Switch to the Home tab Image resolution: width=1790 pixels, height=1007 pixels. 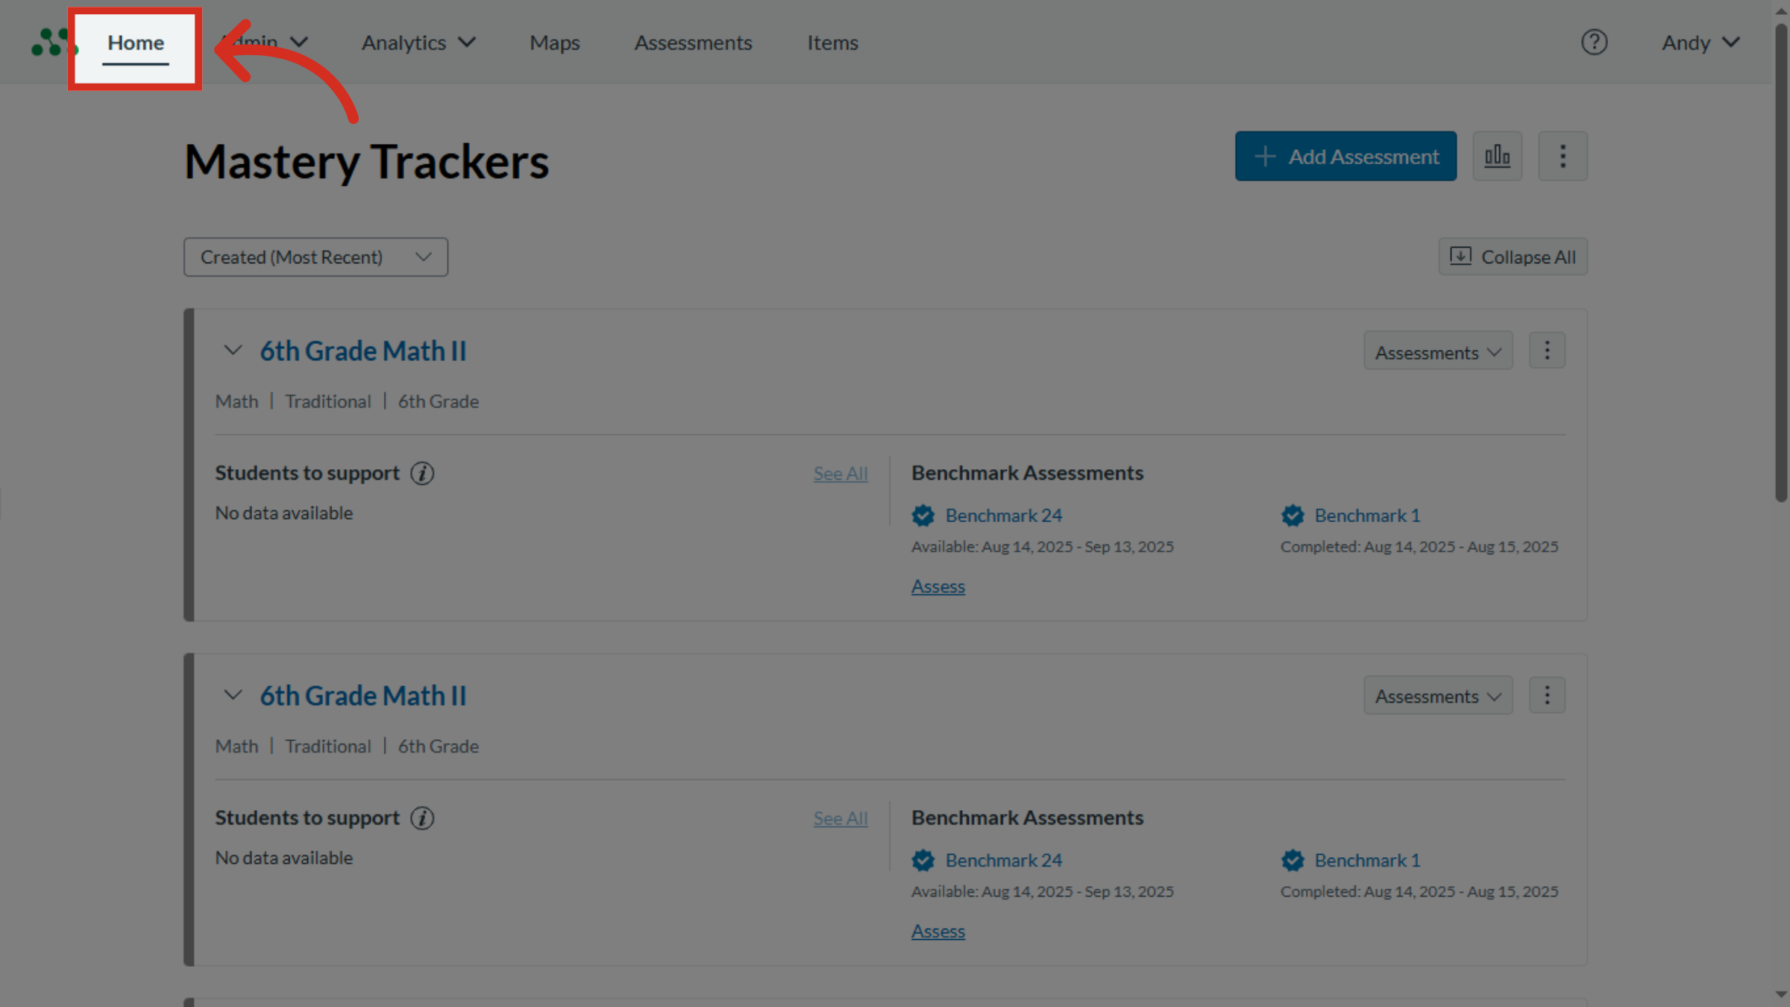point(134,43)
